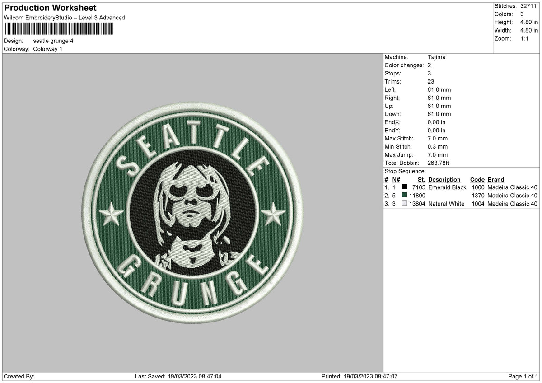The image size is (542, 383).
Task: Click 'Madeira Classic 40' in the Emerald Black row
Action: point(512,187)
